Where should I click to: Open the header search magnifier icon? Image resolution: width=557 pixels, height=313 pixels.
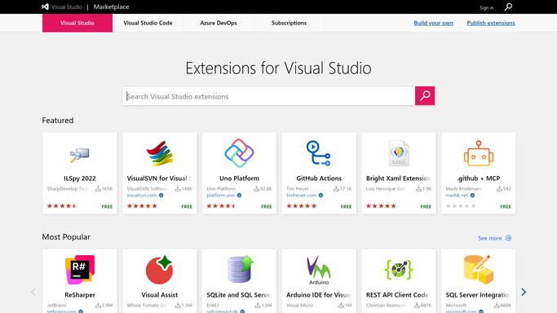coord(508,7)
